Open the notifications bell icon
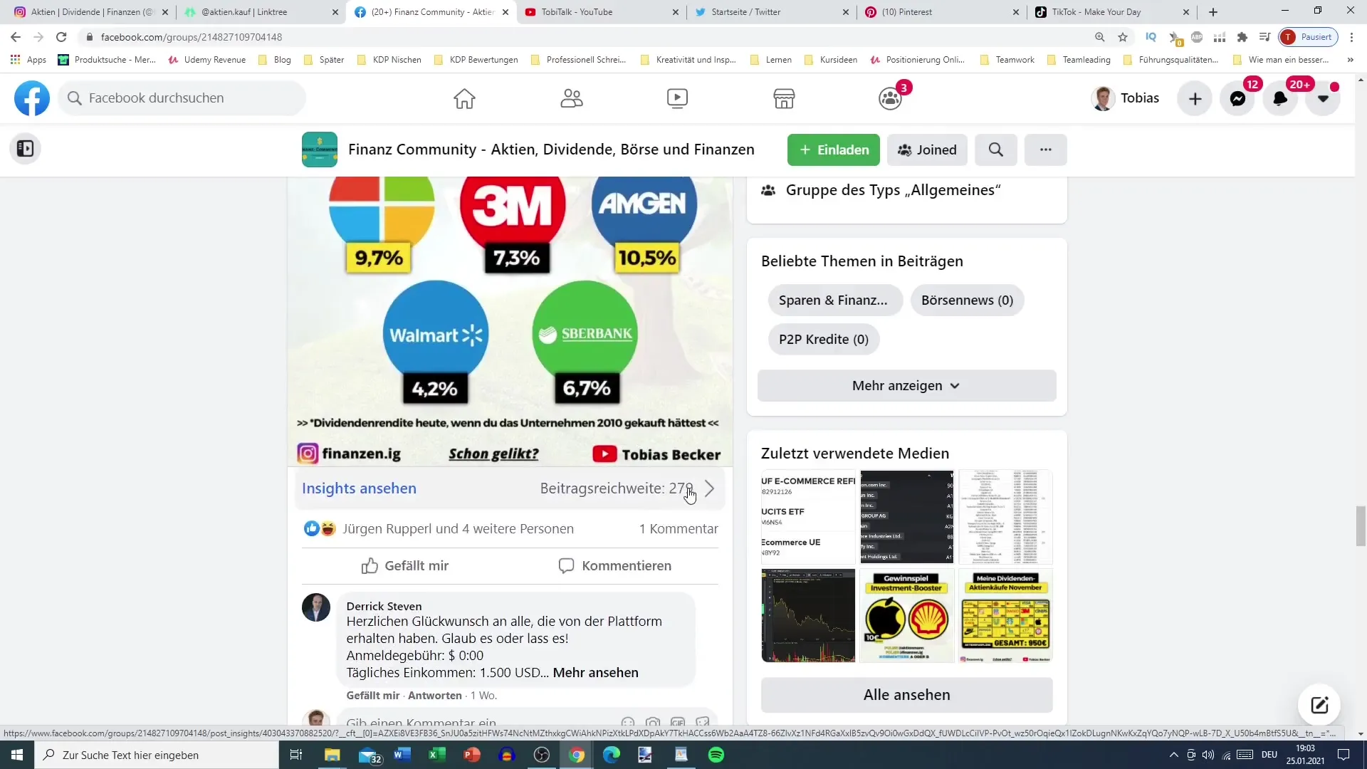The width and height of the screenshot is (1367, 769). tap(1280, 98)
